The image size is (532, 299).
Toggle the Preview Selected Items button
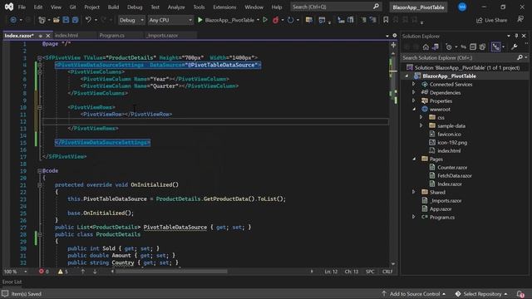(x=496, y=47)
